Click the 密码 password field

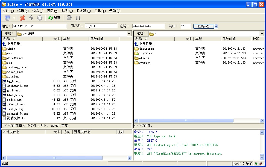pyautogui.click(x=148, y=26)
